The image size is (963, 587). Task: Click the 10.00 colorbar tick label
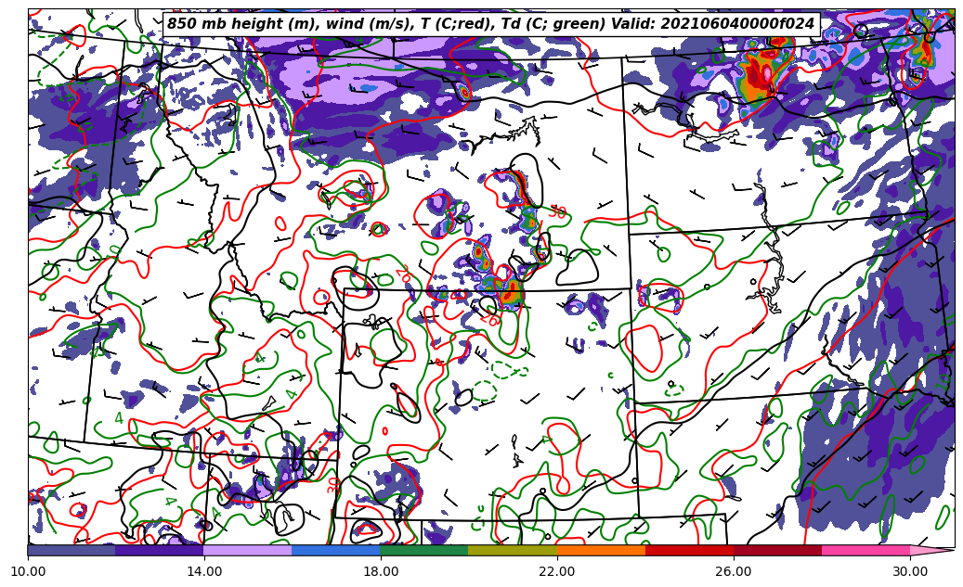point(28,571)
